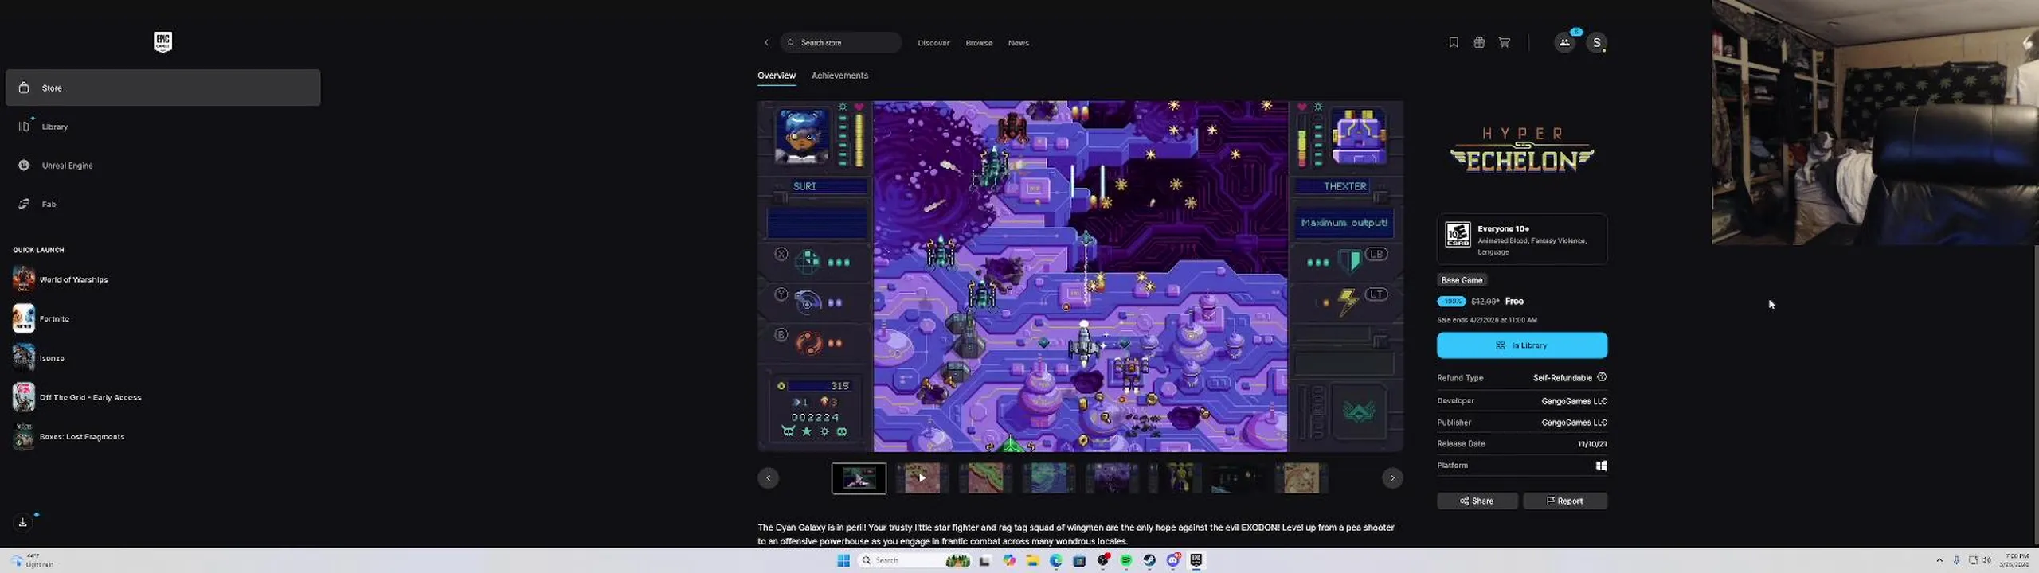Image resolution: width=2039 pixels, height=573 pixels.
Task: Click the Hyper Echelon game logo
Action: (x=1522, y=150)
